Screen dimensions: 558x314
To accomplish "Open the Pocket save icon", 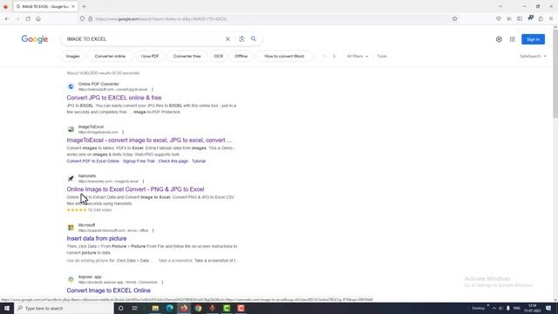I will coord(499,19).
